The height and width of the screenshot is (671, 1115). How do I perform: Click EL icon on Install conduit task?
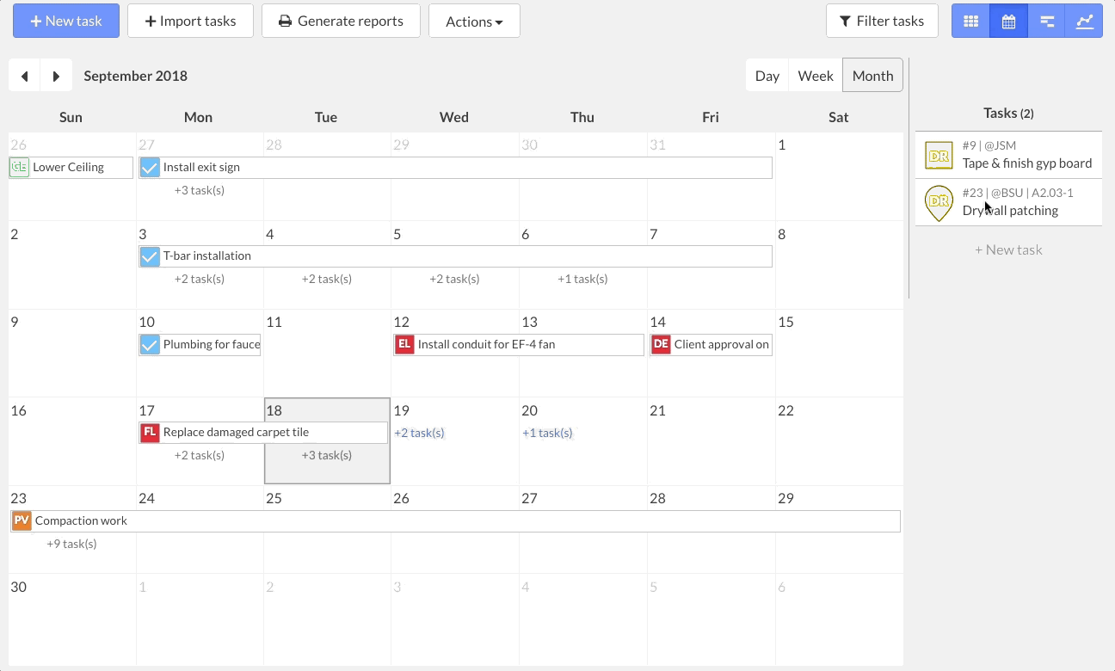click(x=404, y=344)
